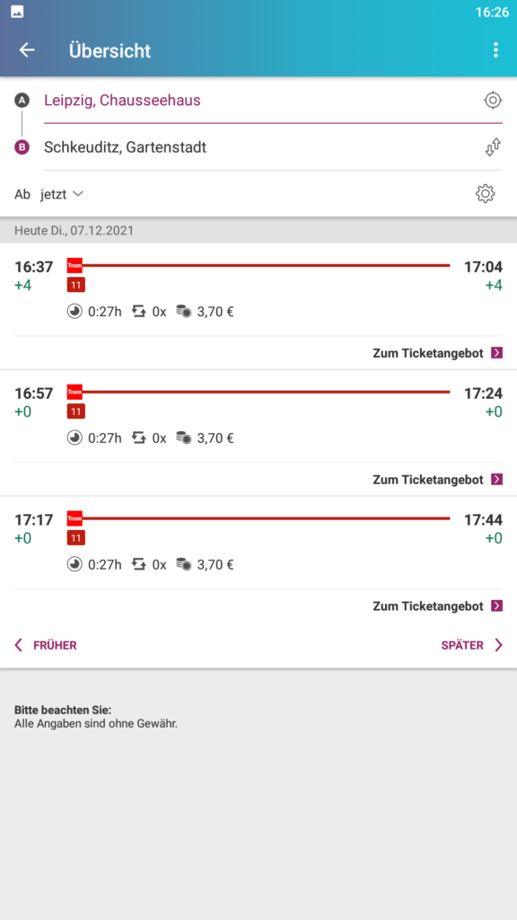Open Zum Ticketangebot for 16:37 trip
The height and width of the screenshot is (920, 517).
pyautogui.click(x=438, y=353)
